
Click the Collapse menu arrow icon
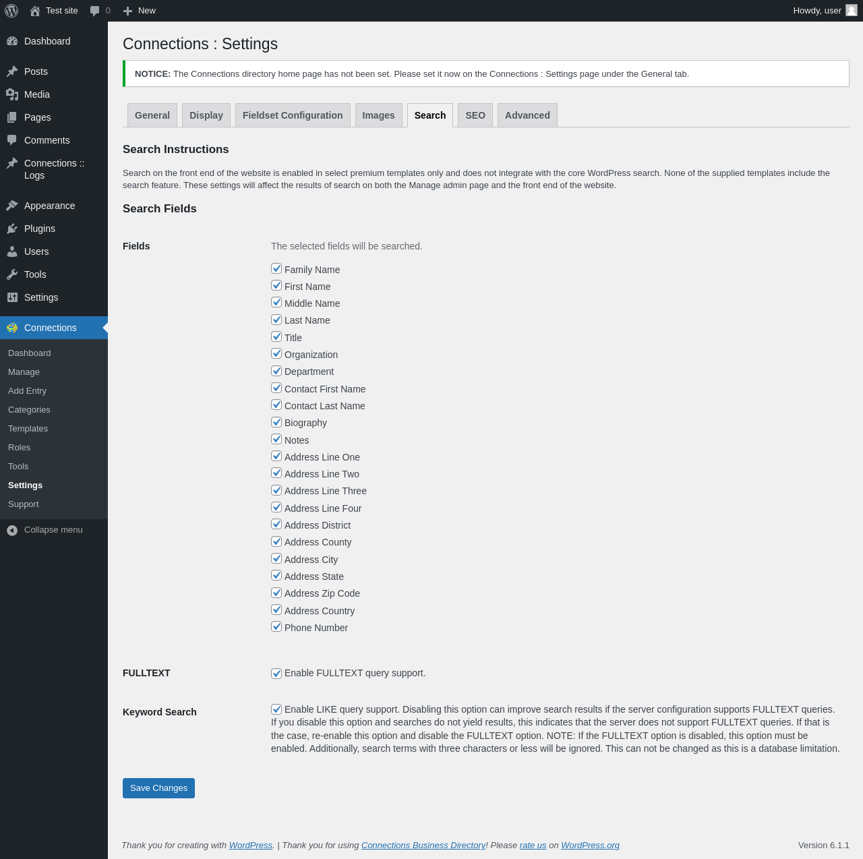12,530
